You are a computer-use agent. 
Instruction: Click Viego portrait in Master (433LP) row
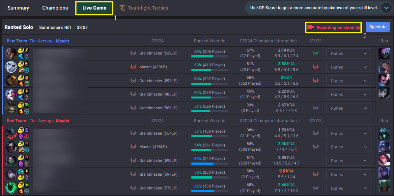(11, 67)
